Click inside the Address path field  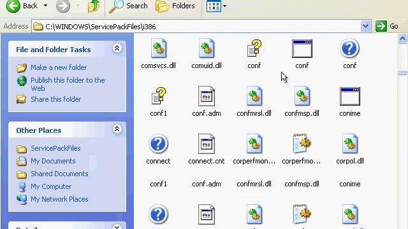pos(196,27)
